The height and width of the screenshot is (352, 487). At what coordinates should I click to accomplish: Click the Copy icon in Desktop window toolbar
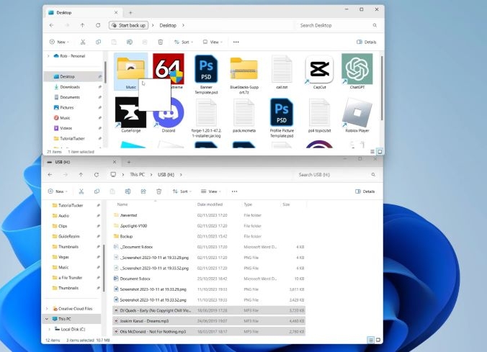pos(98,42)
